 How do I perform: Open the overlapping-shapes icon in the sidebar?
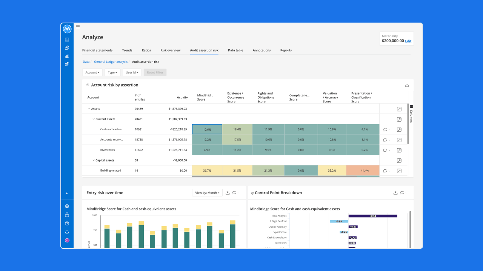coord(67,48)
